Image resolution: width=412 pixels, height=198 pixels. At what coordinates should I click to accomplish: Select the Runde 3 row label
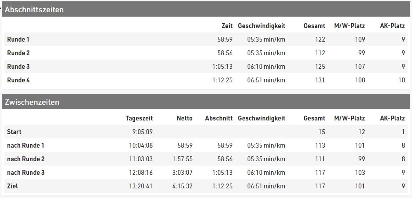(18, 67)
